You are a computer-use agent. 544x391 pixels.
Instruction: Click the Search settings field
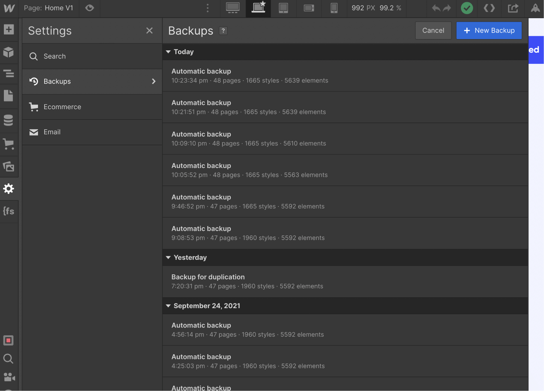click(55, 56)
